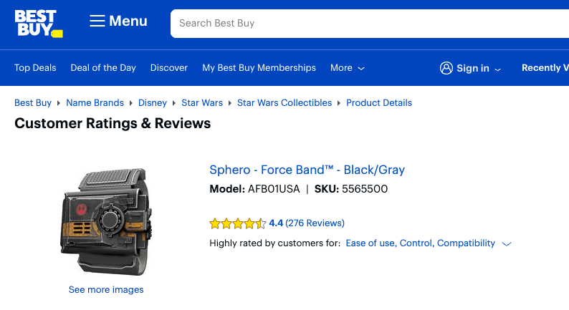This screenshot has height=310, width=569.
Task: Expand the highly rated attributes chevron
Action: 507,243
